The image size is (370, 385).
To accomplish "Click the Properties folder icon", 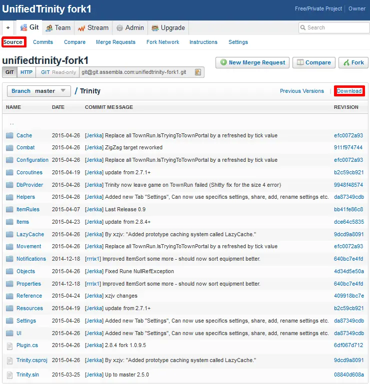I will coord(9,284).
